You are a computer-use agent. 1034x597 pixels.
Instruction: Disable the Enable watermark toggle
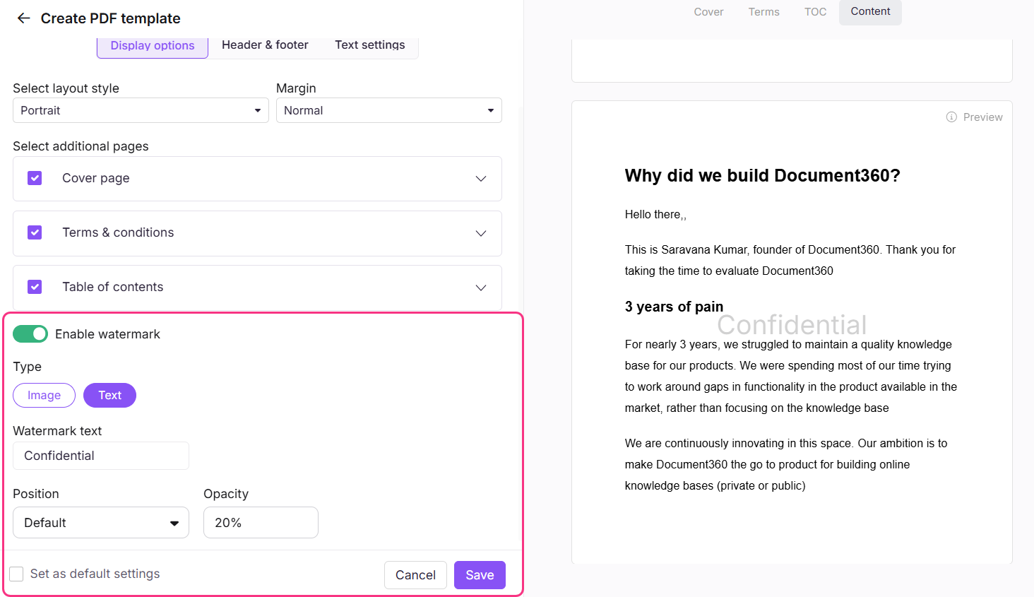[x=30, y=334]
